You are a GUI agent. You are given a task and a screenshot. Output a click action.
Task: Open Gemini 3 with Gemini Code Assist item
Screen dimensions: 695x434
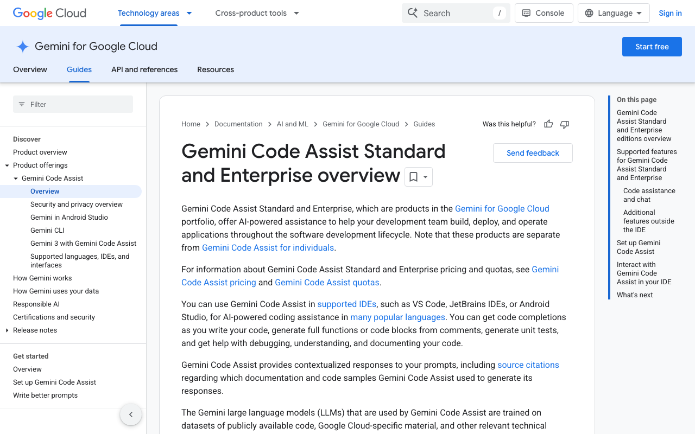83,244
